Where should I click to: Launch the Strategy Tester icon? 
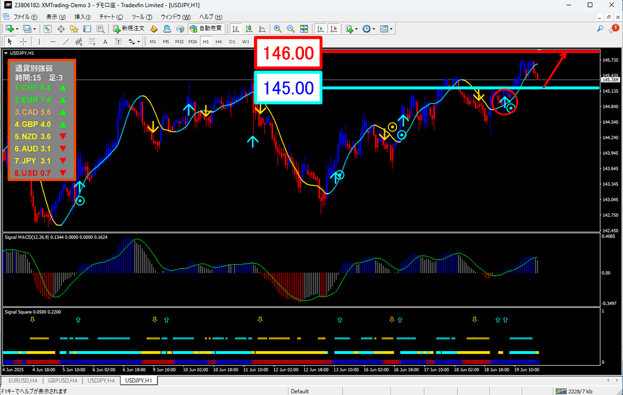click(x=100, y=29)
